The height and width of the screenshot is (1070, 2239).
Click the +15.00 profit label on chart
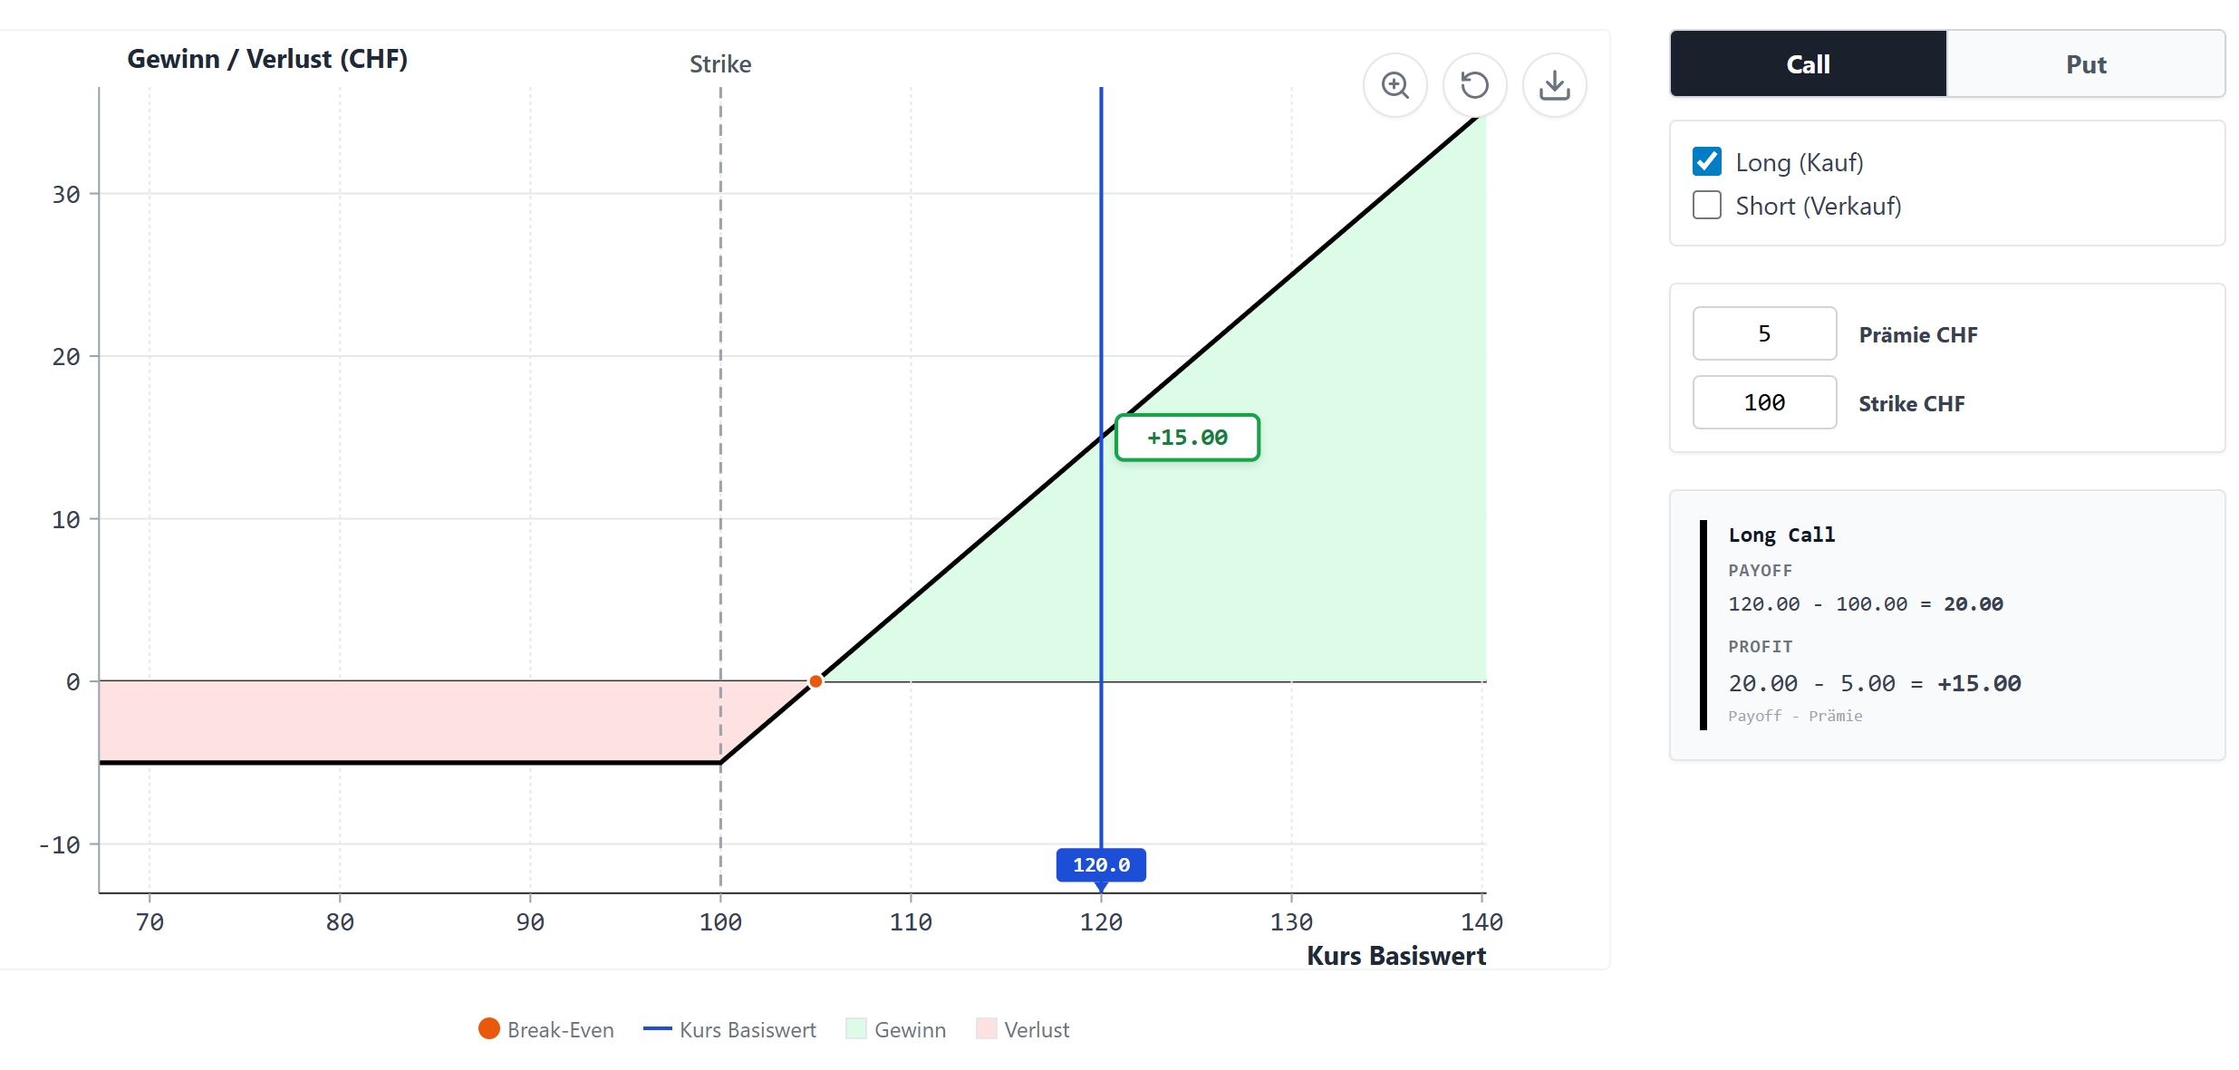1187,438
